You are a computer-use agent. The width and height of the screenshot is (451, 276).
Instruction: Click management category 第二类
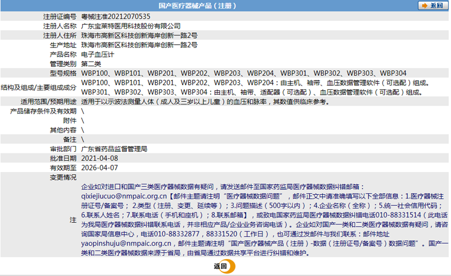coord(91,64)
